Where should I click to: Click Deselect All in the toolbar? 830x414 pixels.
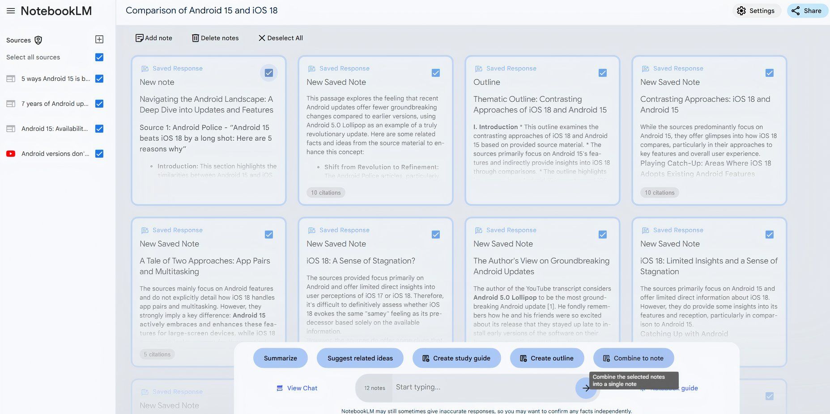click(x=281, y=38)
